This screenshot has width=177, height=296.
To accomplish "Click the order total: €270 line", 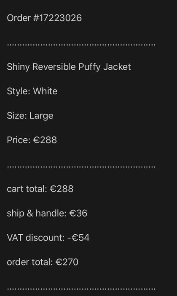I will 43,262.
